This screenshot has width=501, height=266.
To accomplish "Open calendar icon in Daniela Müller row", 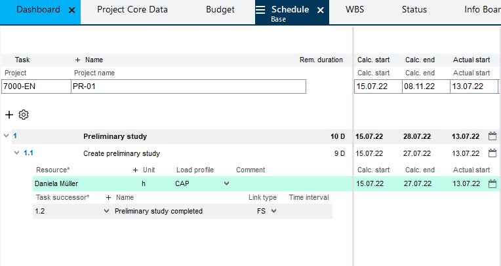I will (493, 183).
